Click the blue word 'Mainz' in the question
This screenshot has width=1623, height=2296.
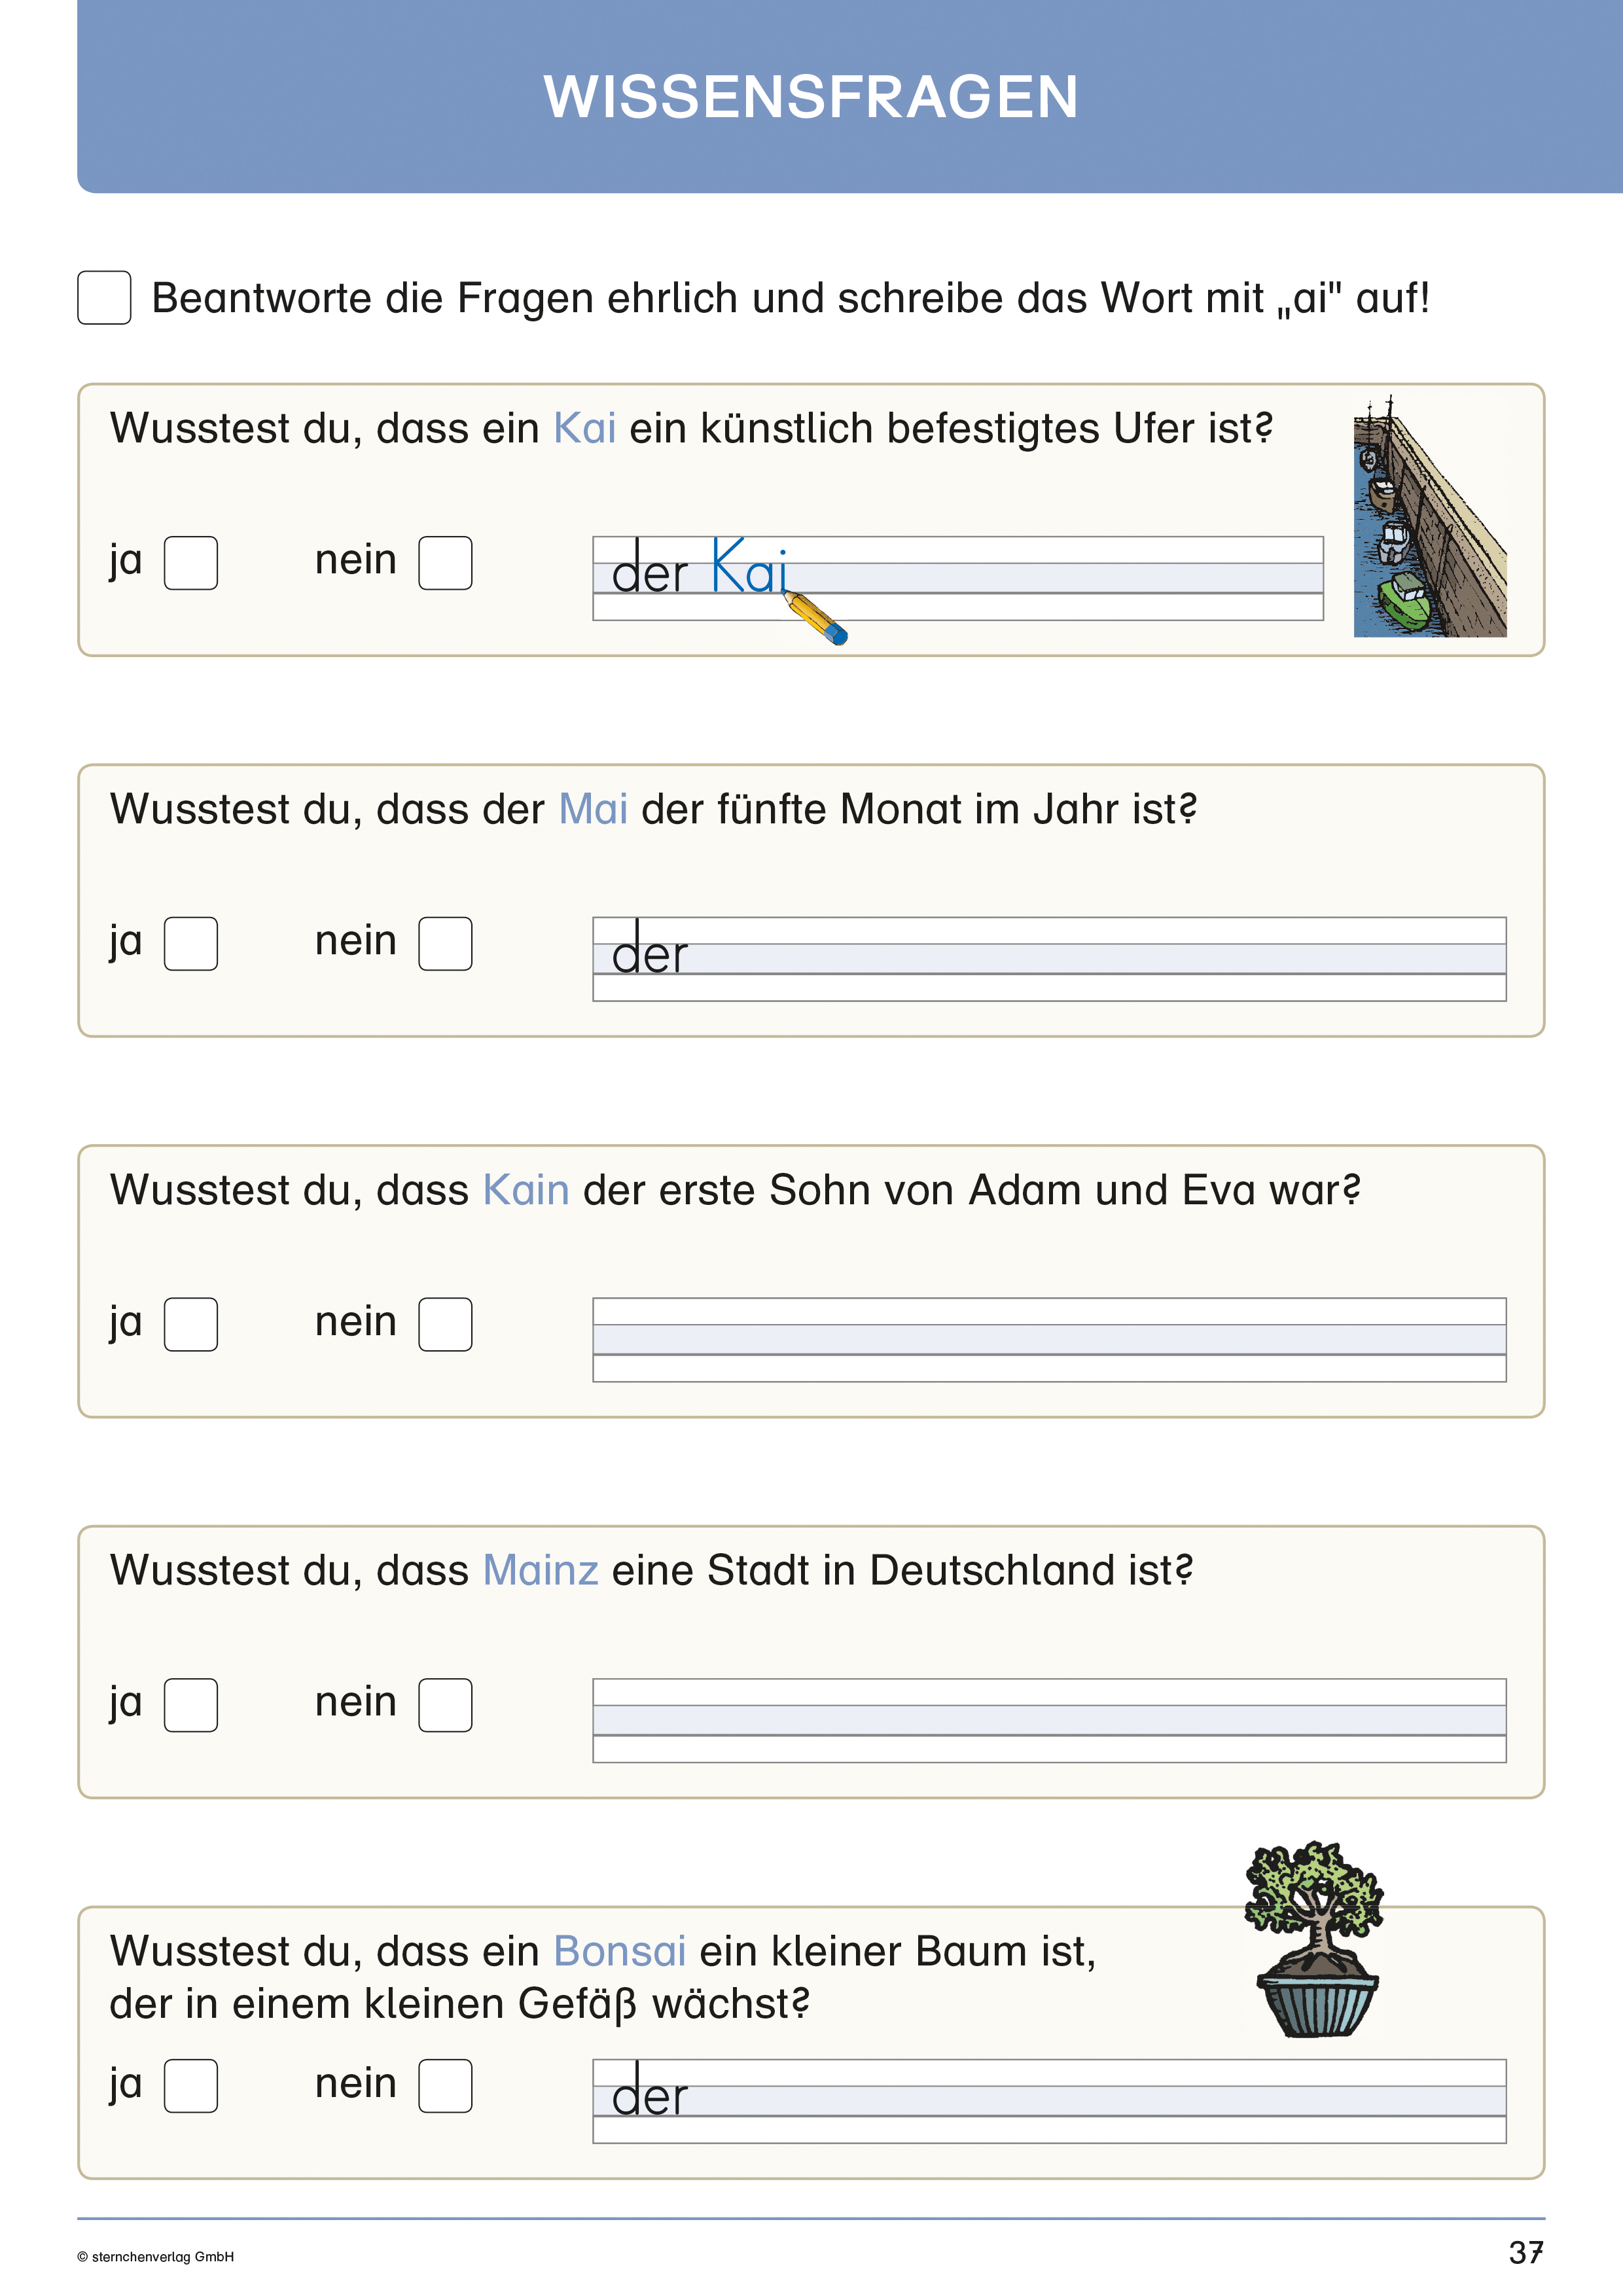(x=540, y=1571)
